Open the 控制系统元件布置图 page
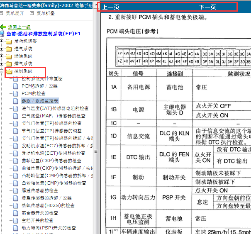Screen dimensions: 251x234 pos(42,78)
